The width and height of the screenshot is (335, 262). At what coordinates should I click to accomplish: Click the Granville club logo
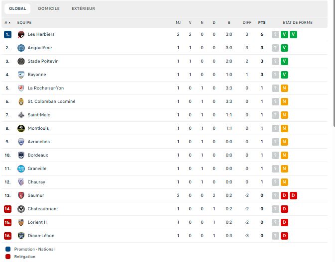tap(21, 169)
